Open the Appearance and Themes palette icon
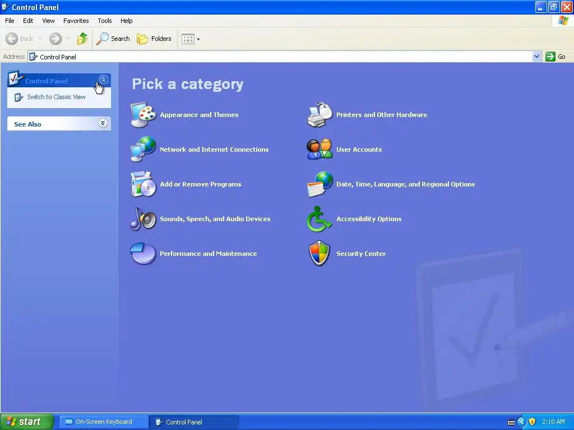574x430 pixels. coord(143,115)
